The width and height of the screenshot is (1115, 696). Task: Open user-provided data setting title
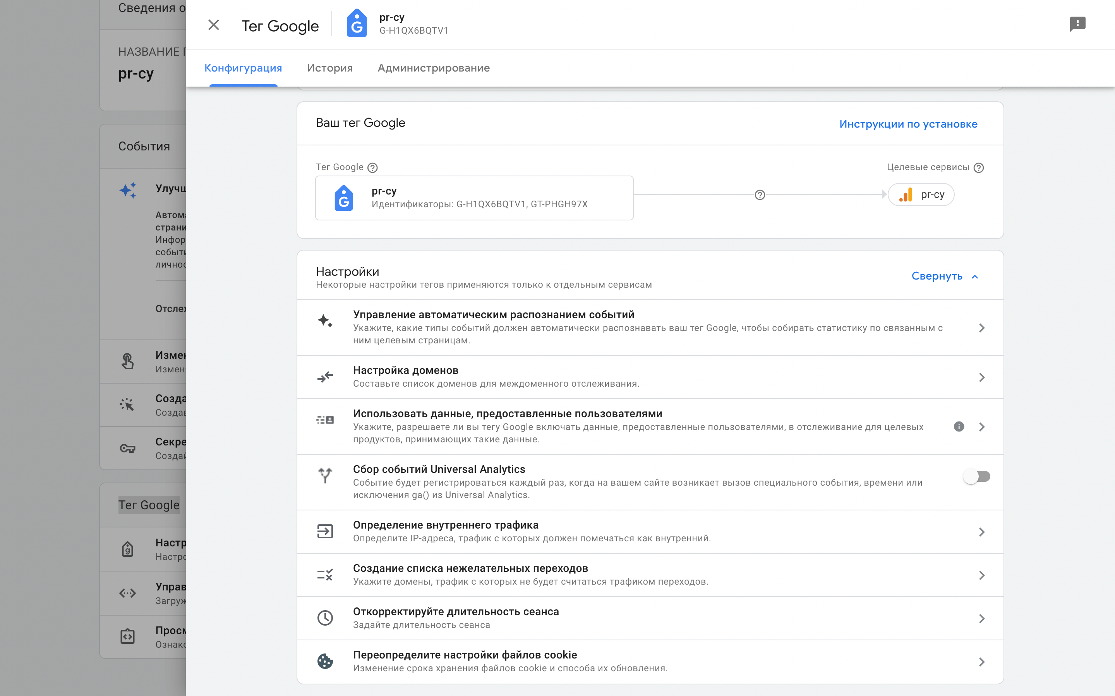click(x=508, y=414)
